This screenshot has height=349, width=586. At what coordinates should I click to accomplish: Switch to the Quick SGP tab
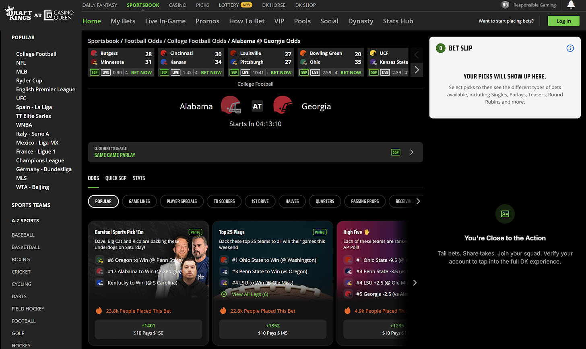point(116,178)
